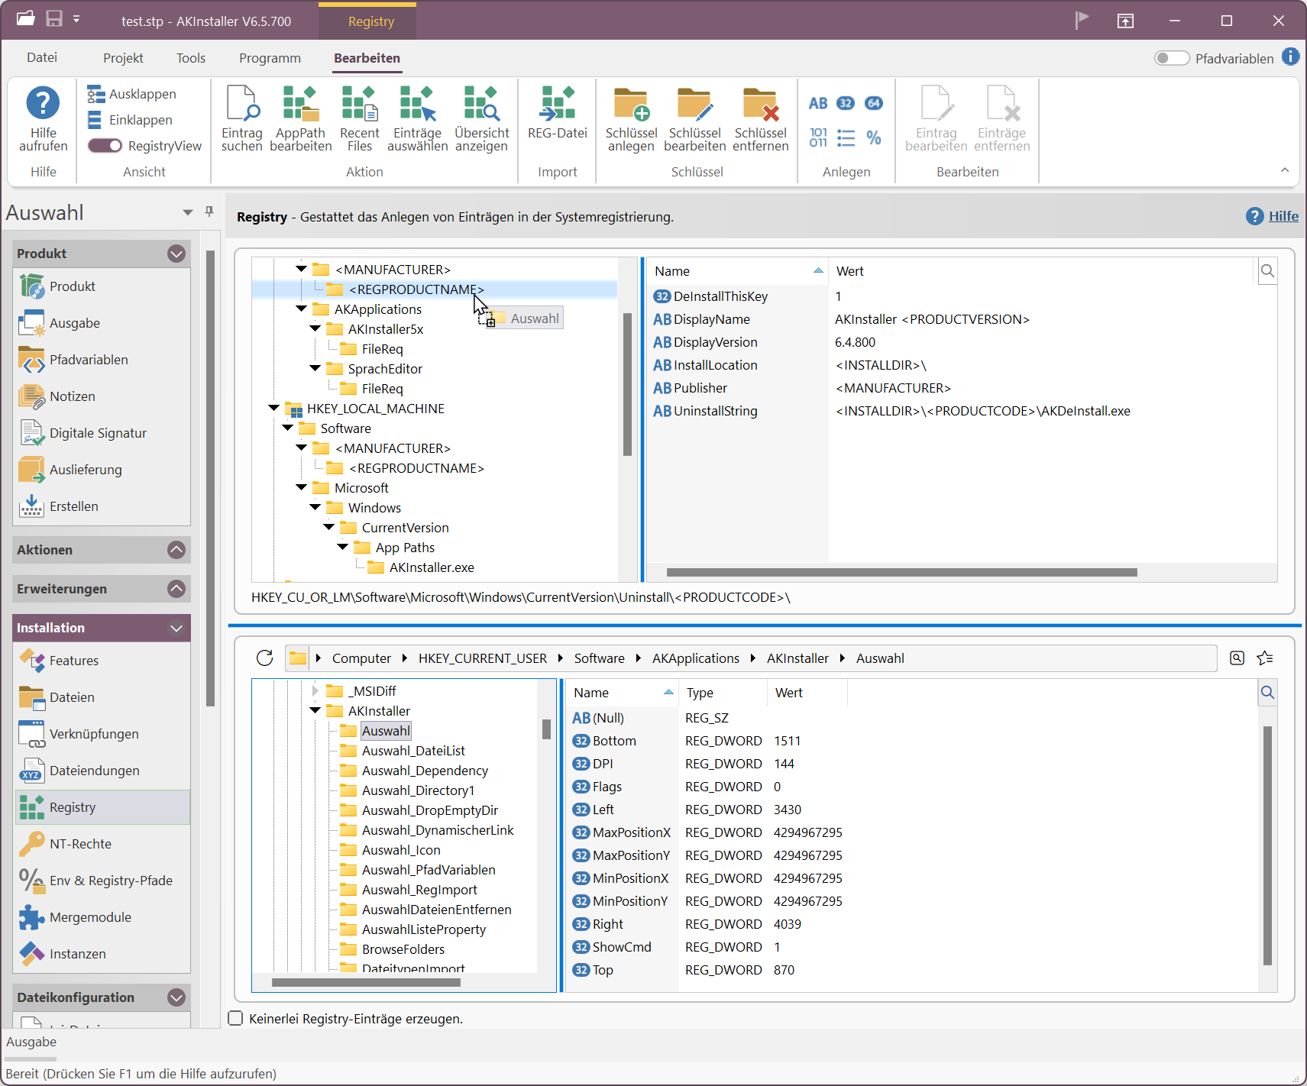
Task: Click the project tree vertical scrollbar
Action: (627, 384)
